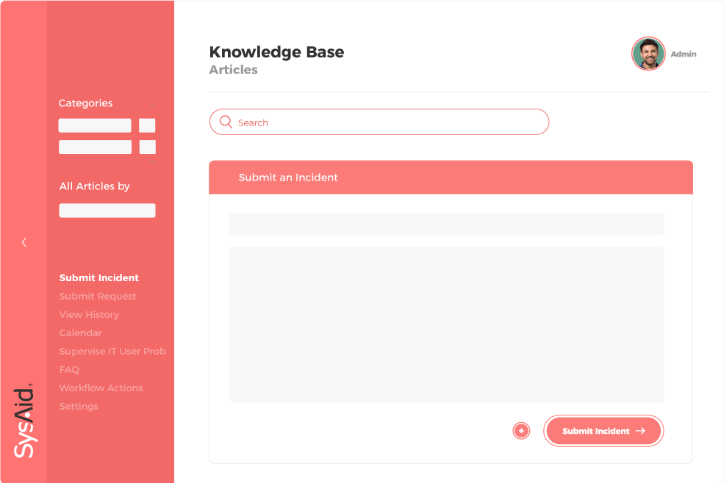Click the magnifier icon in search bar
Screen dimensions: 724x483
(226, 122)
